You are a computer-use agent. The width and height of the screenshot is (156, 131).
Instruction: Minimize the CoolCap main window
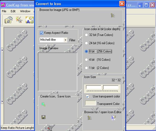click(140, 5)
